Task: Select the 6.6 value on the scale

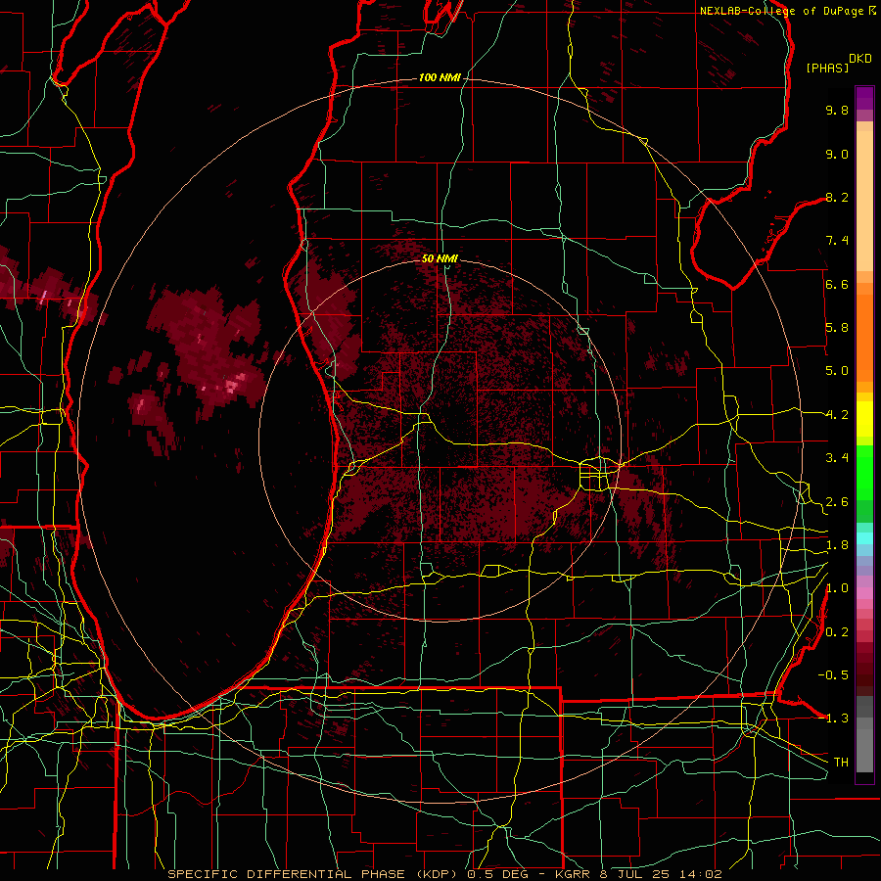Action: click(x=837, y=284)
